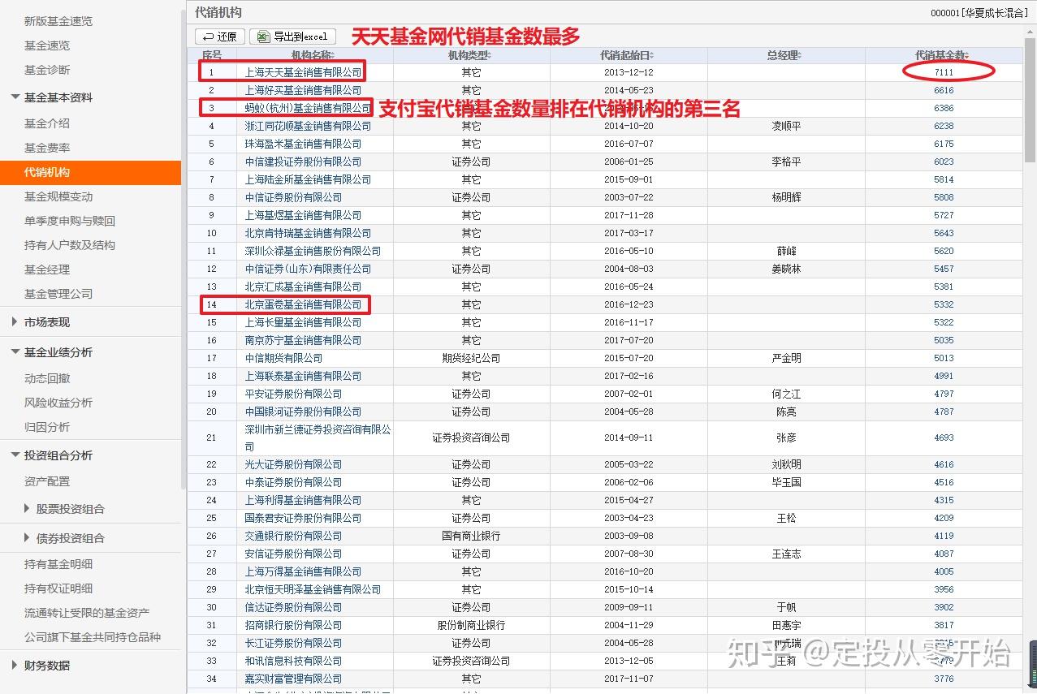
Task: Collapse the 投资组合分析 section
Action: coord(52,455)
